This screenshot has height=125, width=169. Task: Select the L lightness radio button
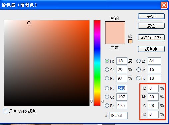[x=138, y=61]
